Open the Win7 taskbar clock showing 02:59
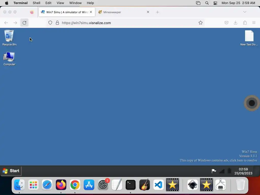The image size is (260, 195). (243, 171)
